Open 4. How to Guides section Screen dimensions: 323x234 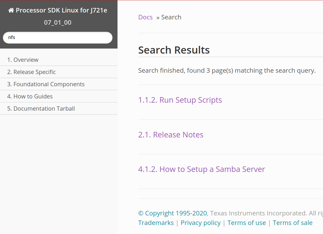pos(59,96)
